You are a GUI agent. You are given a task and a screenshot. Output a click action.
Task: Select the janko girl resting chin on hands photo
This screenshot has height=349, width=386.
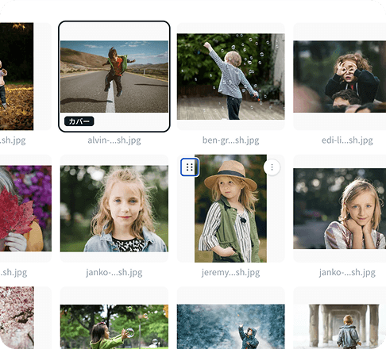(x=340, y=209)
